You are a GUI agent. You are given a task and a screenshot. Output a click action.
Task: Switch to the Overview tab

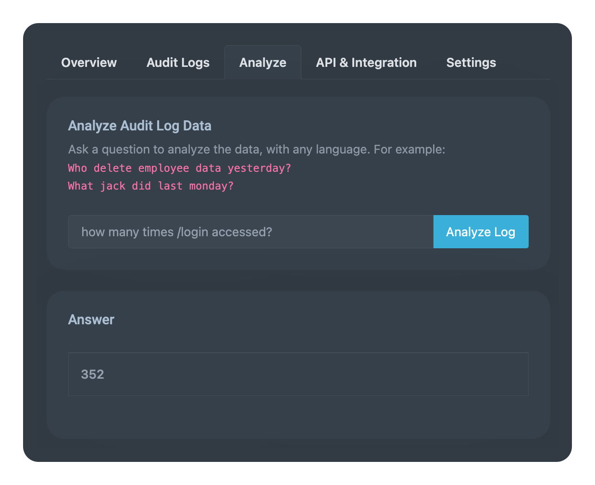88,63
